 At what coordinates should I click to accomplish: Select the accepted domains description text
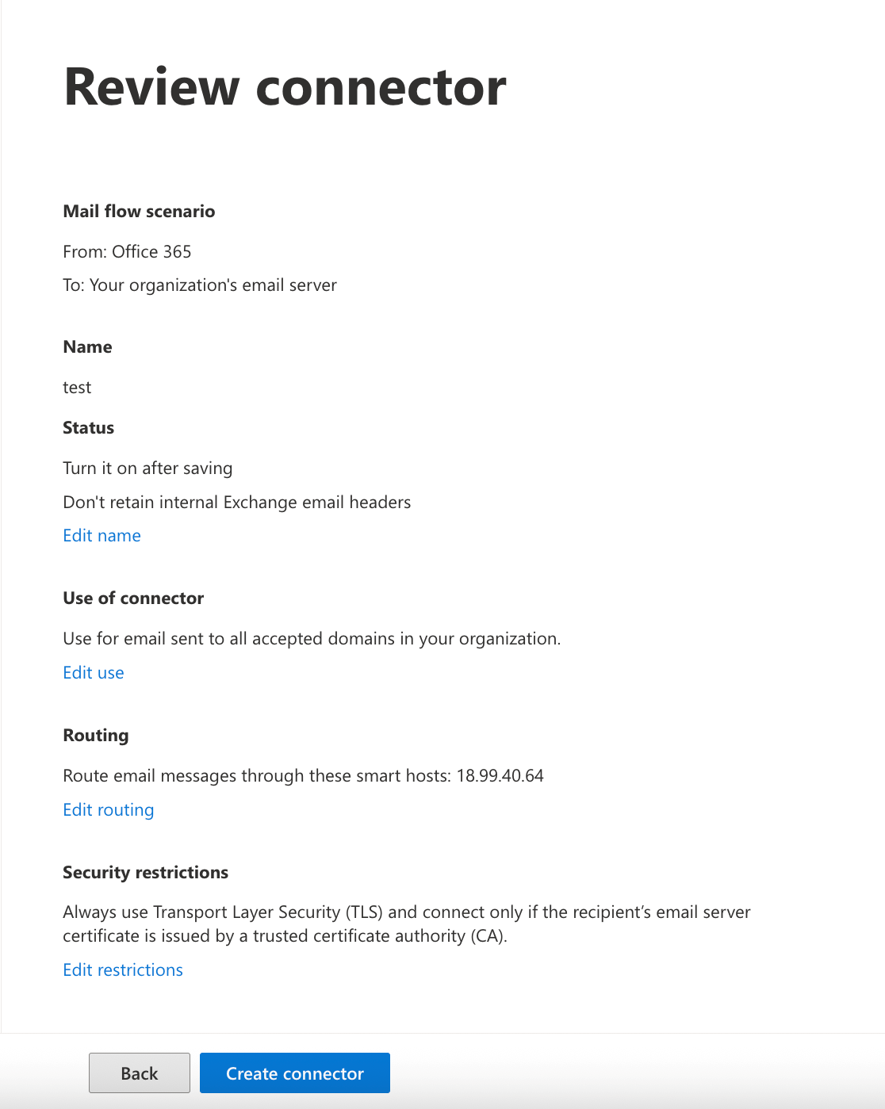[312, 639]
